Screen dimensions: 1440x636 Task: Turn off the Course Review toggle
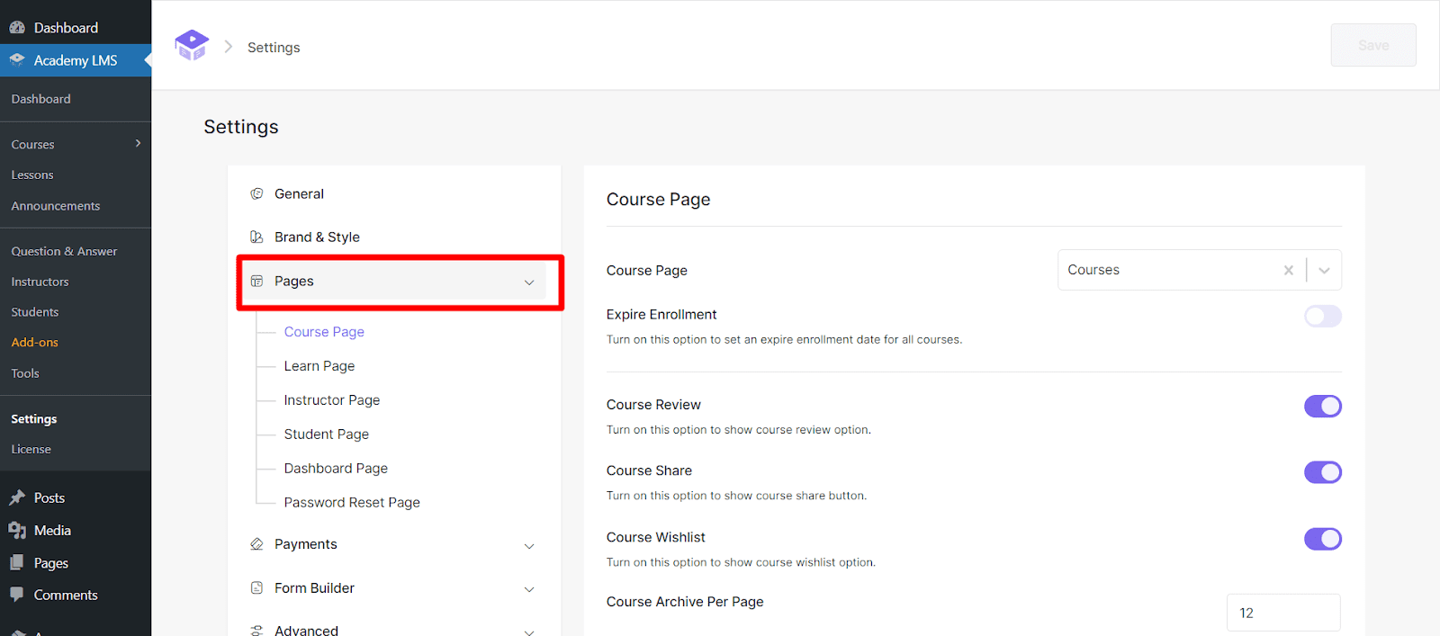1323,406
